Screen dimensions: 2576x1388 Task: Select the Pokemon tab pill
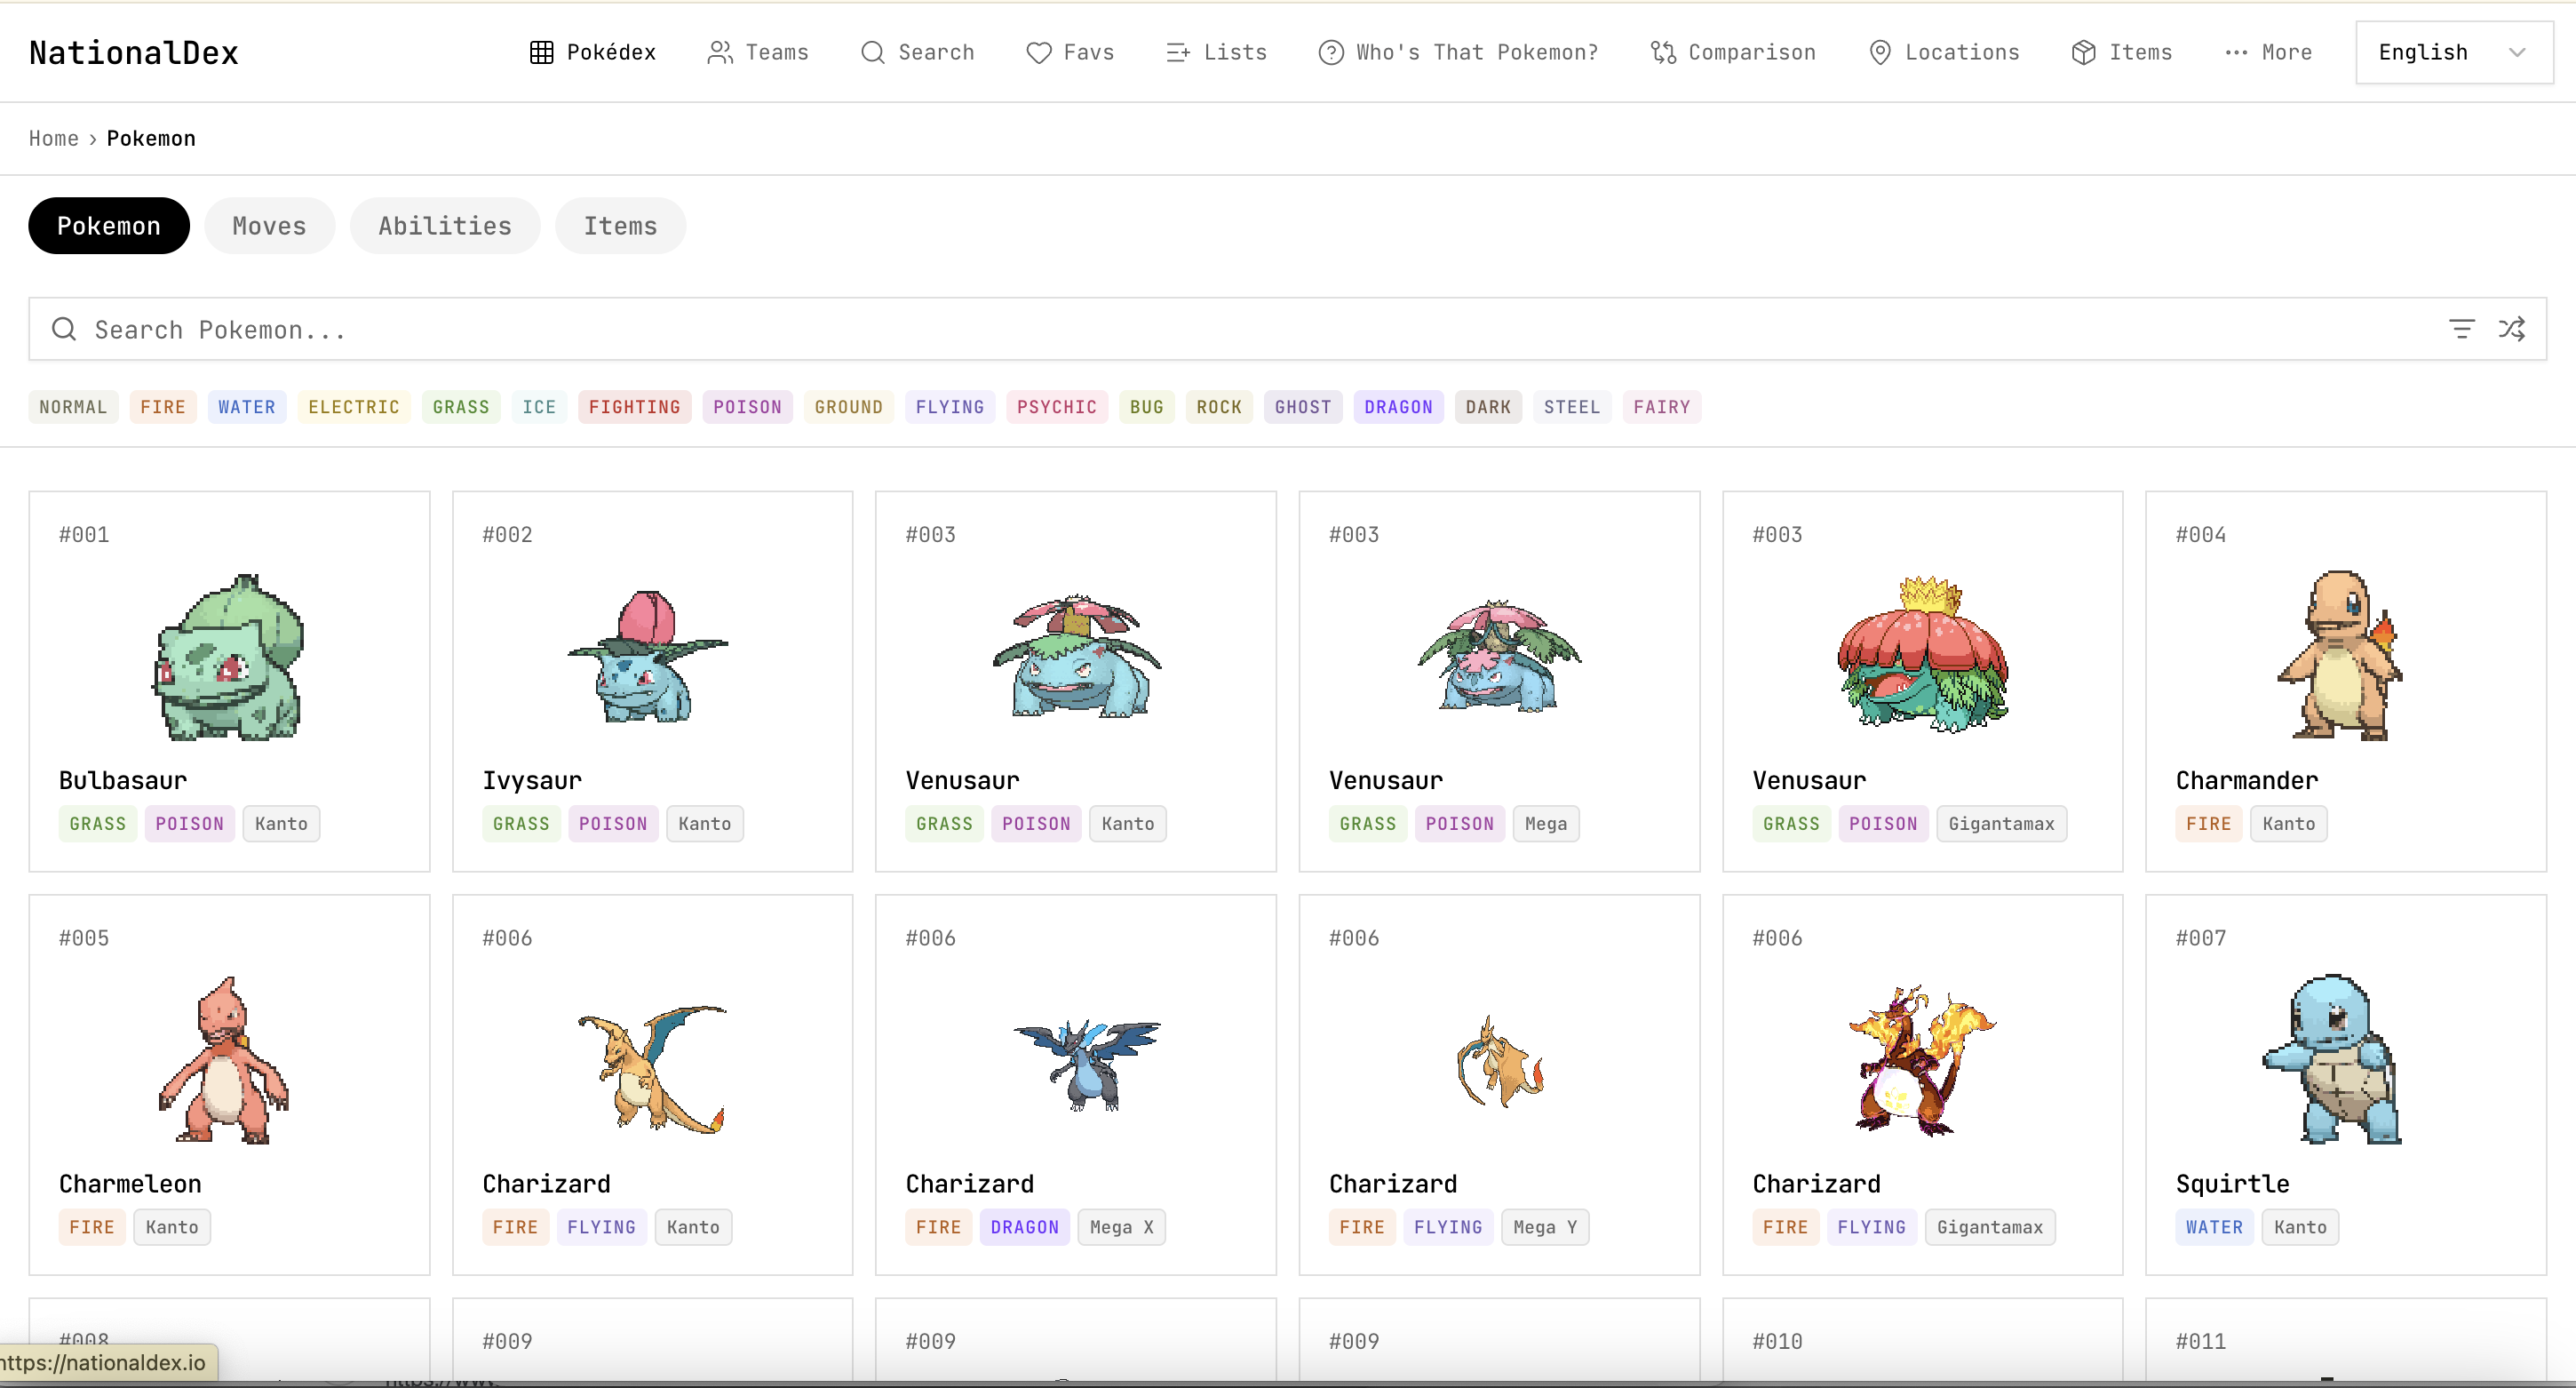(x=109, y=225)
